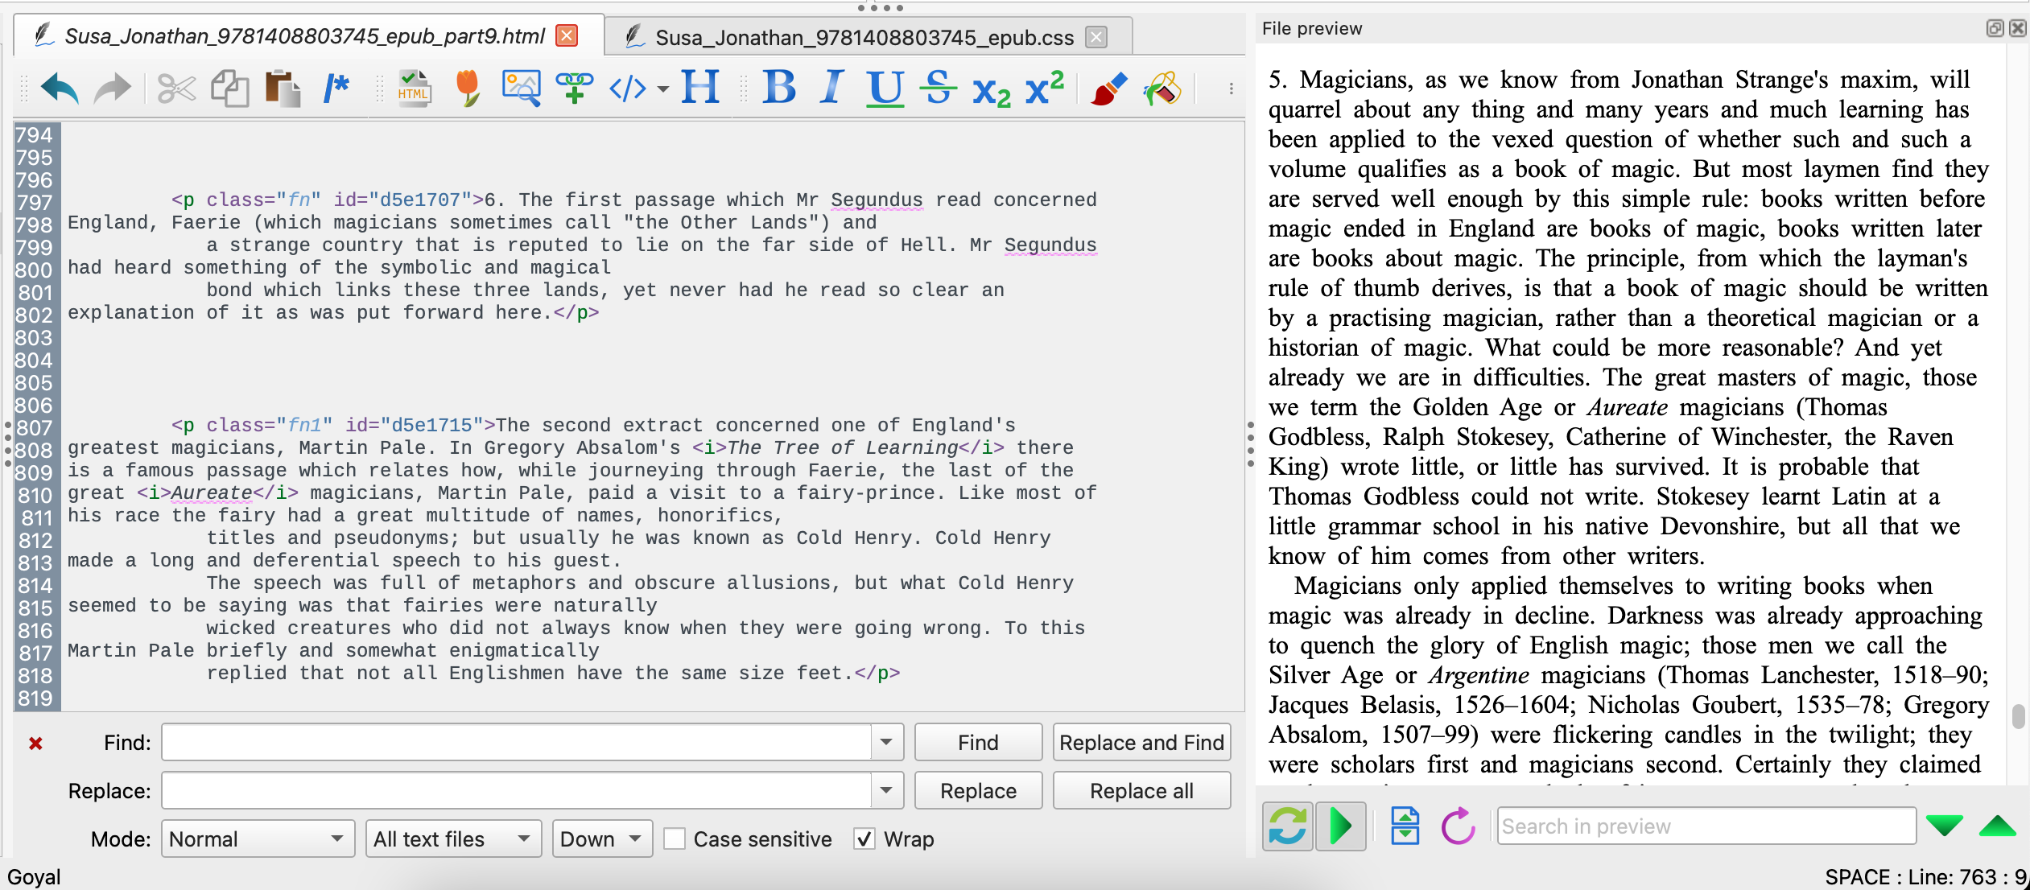Click in the Search in preview field
The width and height of the screenshot is (2030, 890).
[1705, 826]
